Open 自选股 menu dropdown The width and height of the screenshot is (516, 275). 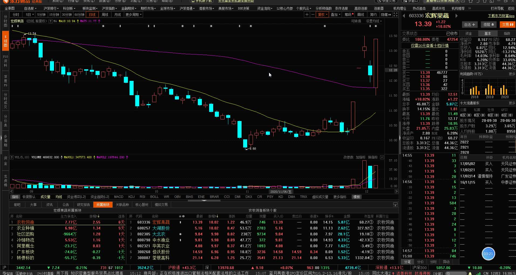(x=30, y=8)
